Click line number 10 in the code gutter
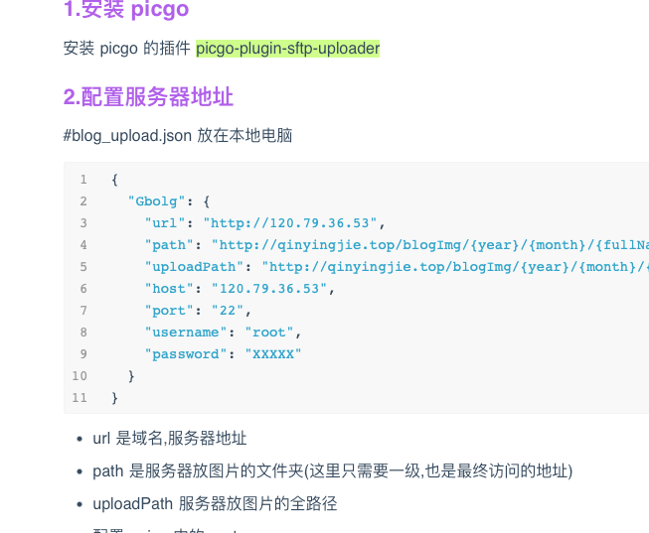649x533 pixels. point(80,376)
